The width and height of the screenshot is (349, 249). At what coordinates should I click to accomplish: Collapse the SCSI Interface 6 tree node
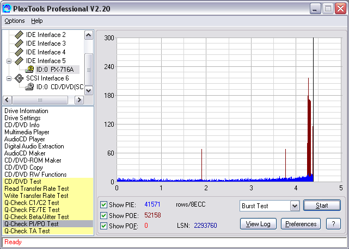(9, 78)
